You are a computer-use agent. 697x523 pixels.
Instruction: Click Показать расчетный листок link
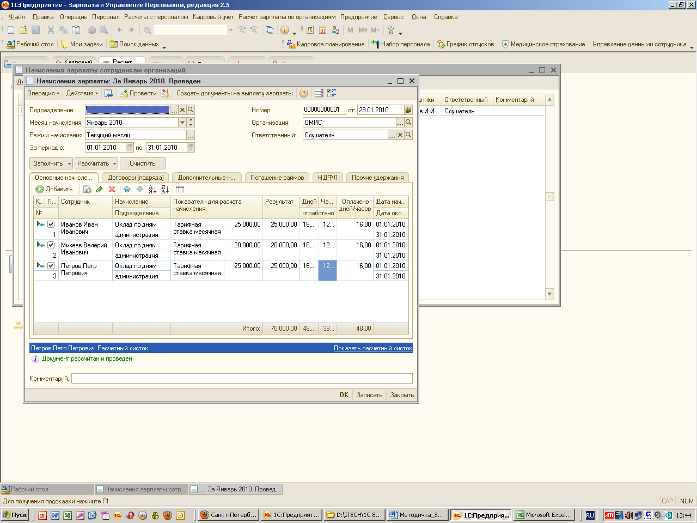pos(372,348)
